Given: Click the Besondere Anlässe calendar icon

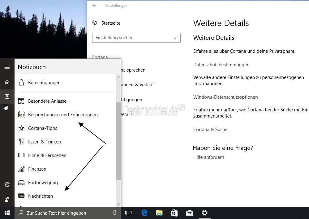Looking at the screenshot, I should [x=21, y=101].
